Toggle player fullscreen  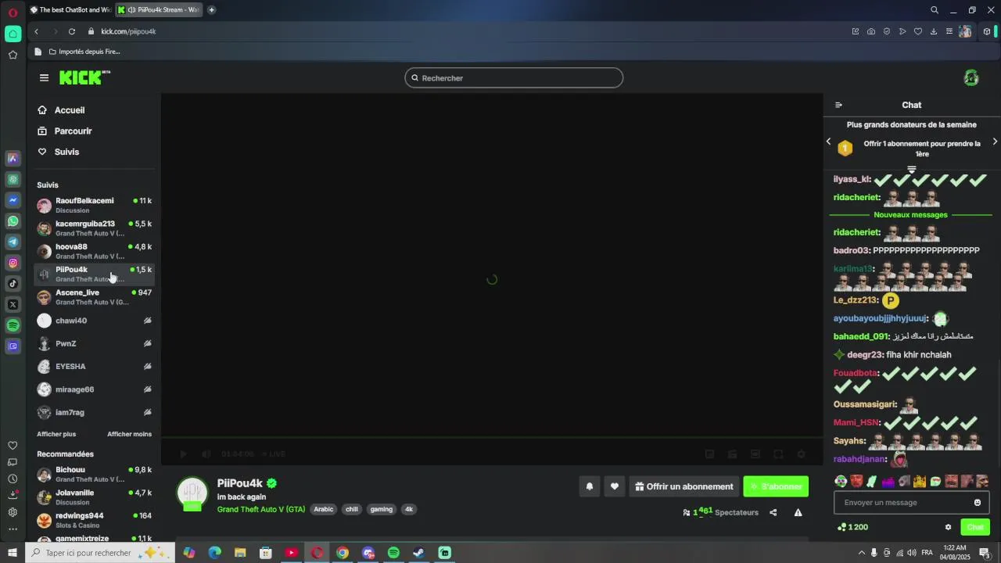[778, 454]
